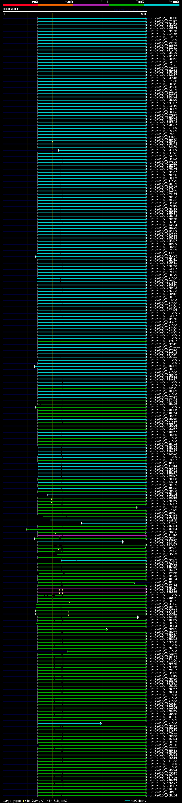Click the UniRef100_Q5B1J4 label
The width and height of the screenshot is (182, 803).
click(163, 495)
